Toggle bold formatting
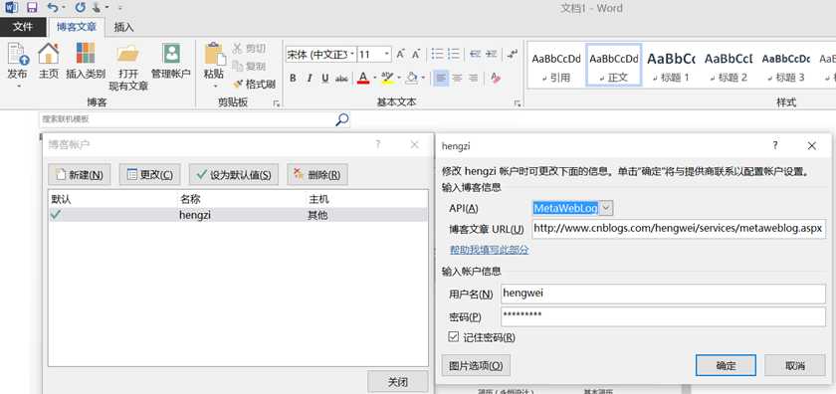Viewport: 836px width, 394px height. pyautogui.click(x=293, y=79)
